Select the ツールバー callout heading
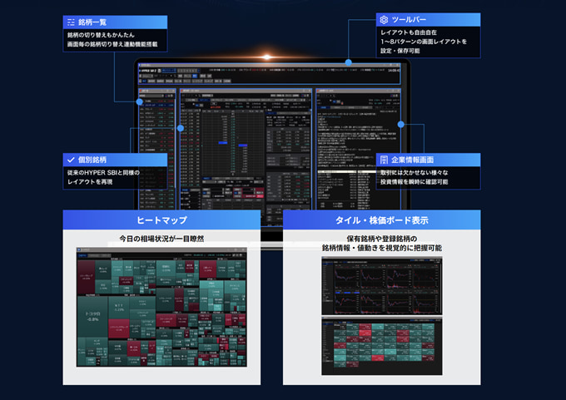This screenshot has width=566, height=400. click(428, 19)
